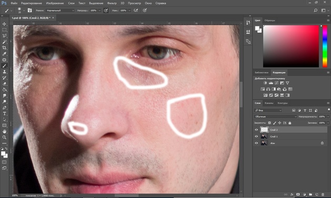Select the Horizontal Type tool in toolbox
The height and width of the screenshot is (198, 331).
(4, 113)
